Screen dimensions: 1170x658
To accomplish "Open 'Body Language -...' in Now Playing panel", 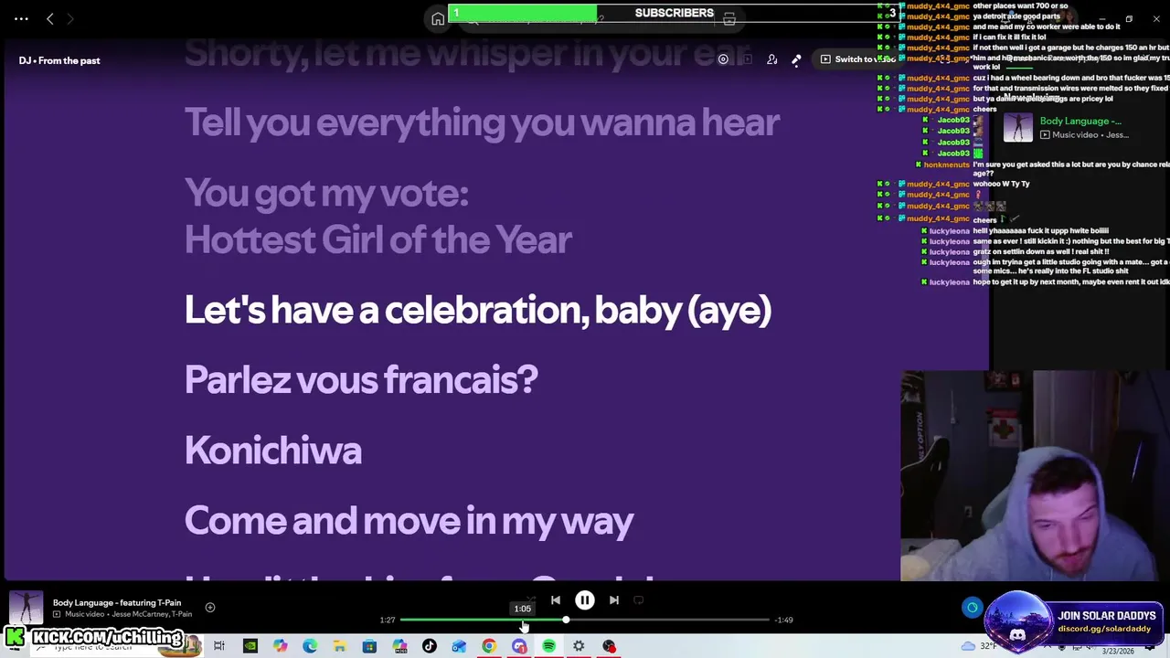I will click(x=1080, y=121).
